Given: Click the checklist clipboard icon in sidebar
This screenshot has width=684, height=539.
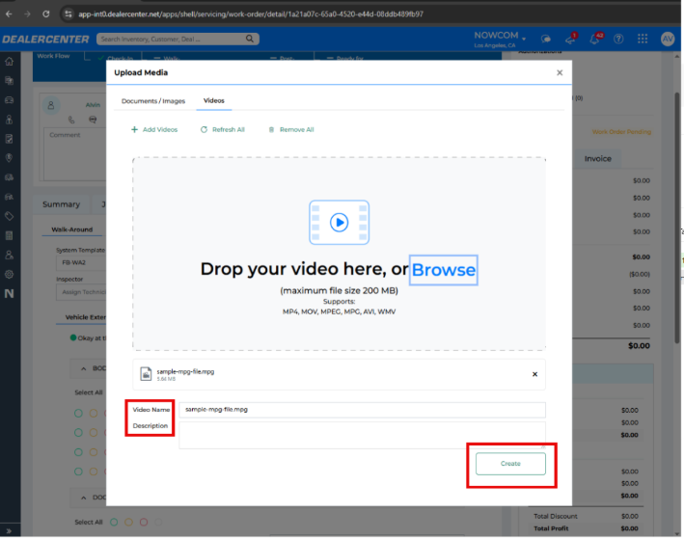Looking at the screenshot, I should pyautogui.click(x=9, y=139).
